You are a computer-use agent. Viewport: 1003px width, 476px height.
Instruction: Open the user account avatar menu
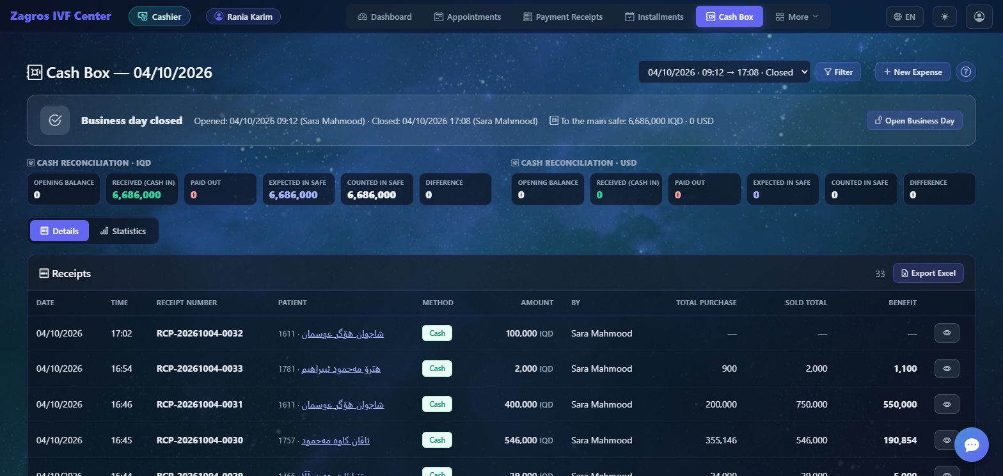point(979,17)
